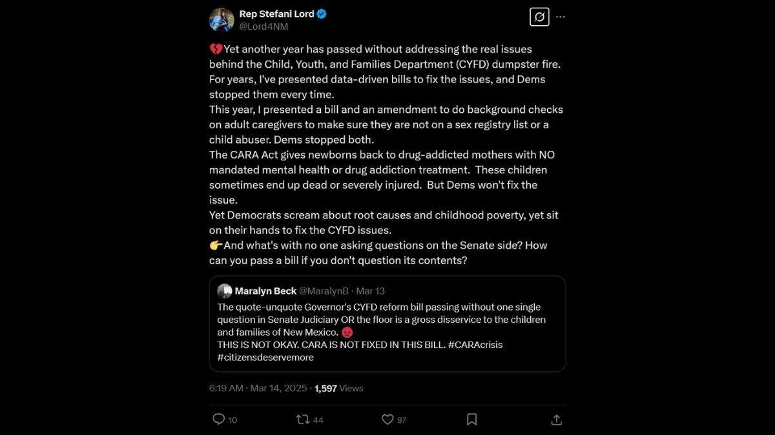Image resolution: width=775 pixels, height=435 pixels.
Task: Repost the tweet via the retweet icon
Action: click(302, 420)
